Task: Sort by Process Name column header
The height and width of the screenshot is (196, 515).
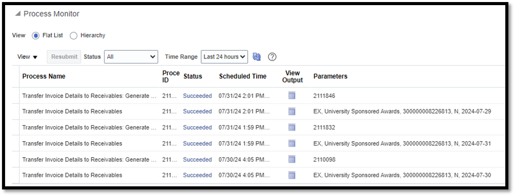Action: click(44, 76)
